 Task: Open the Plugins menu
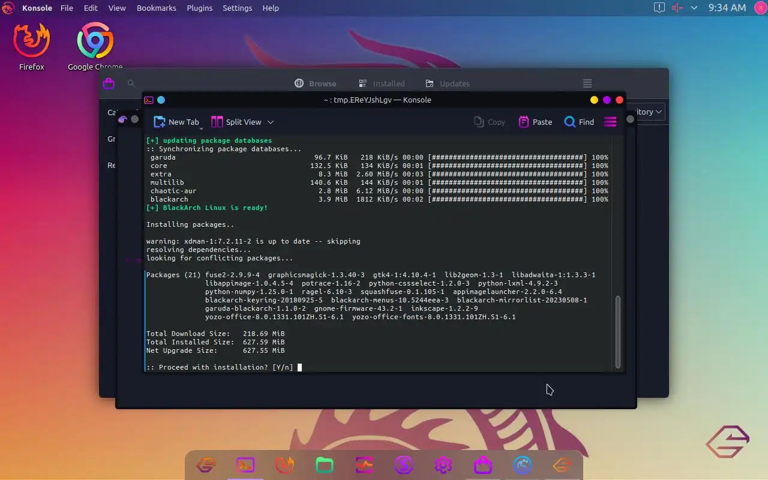pyautogui.click(x=200, y=8)
